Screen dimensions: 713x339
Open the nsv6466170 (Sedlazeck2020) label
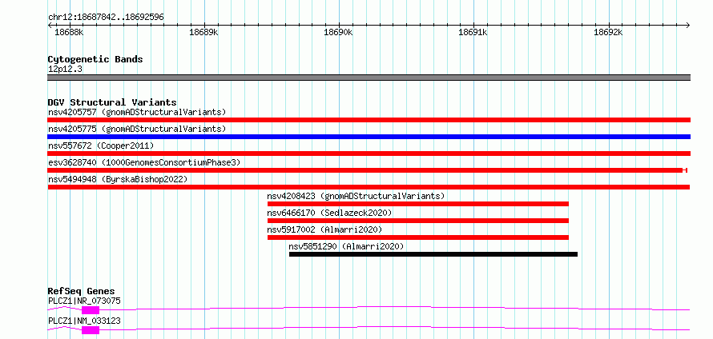coord(329,213)
